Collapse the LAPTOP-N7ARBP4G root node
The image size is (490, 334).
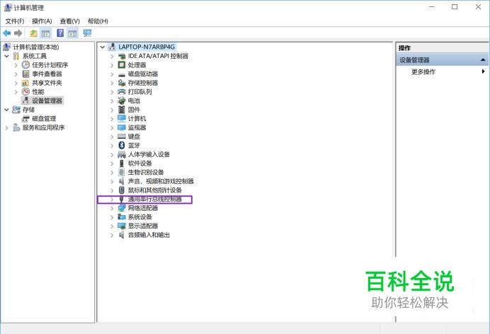coord(102,47)
